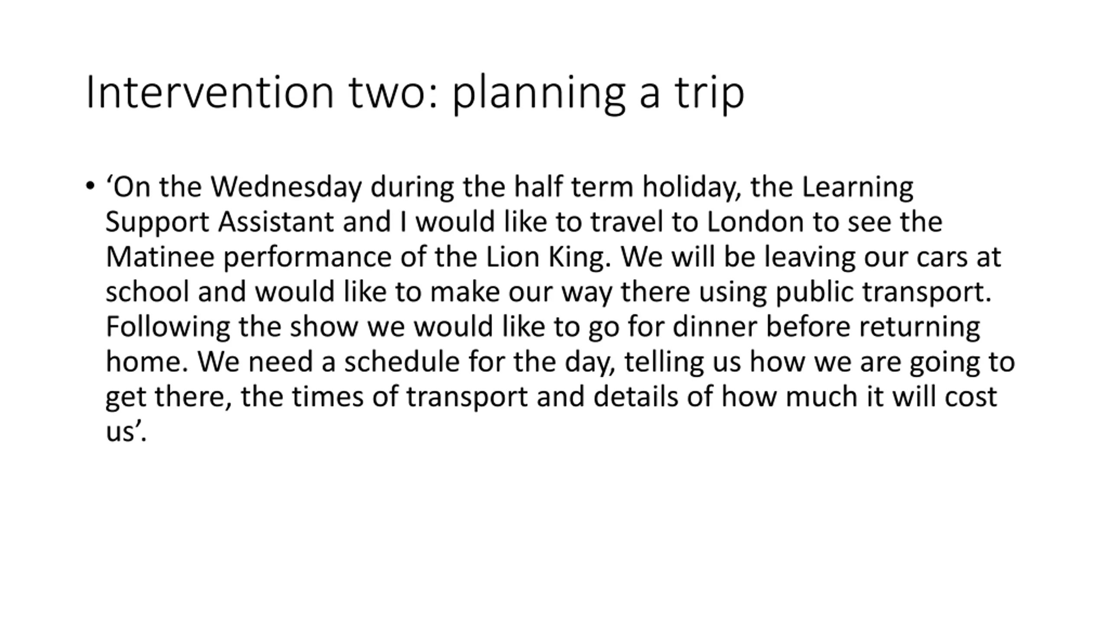
Task: Click the word 'Matinee' in the text
Action: 160,257
